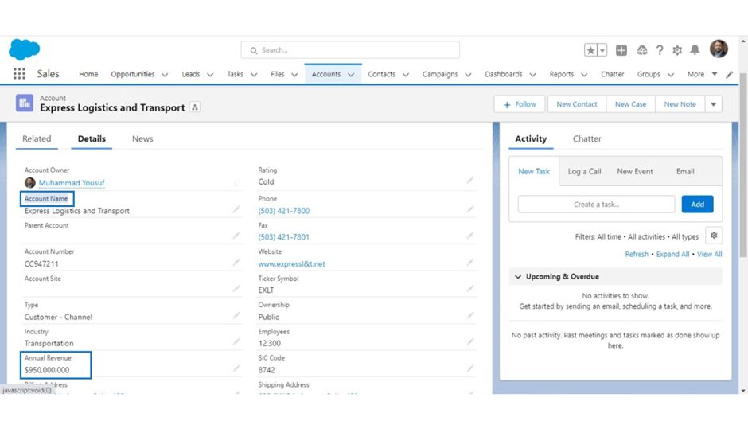Open Muhammad Yousuf owner link
Screen dimensions: 748x421
pyautogui.click(x=72, y=183)
